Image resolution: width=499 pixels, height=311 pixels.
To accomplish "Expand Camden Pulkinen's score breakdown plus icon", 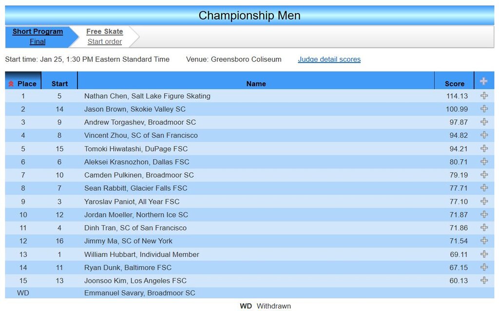I will click(x=484, y=175).
